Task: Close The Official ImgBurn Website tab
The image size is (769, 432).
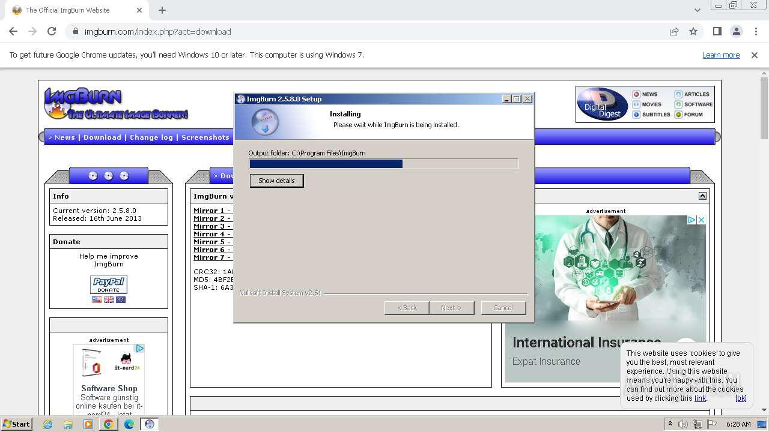Action: (139, 10)
